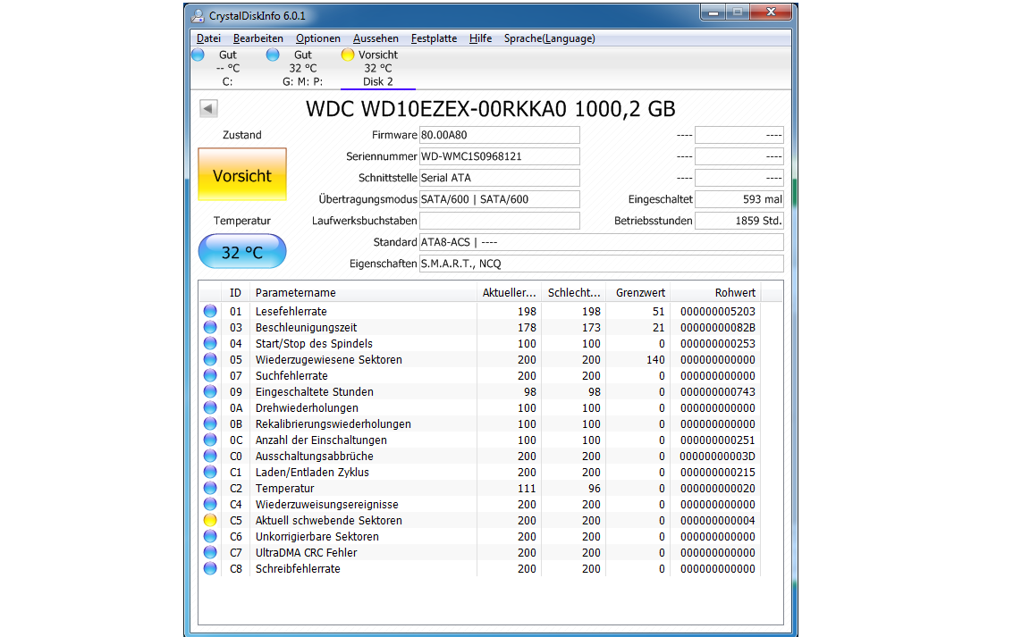Click the Standard ATA8-ACS field
1030x637 pixels.
(x=601, y=242)
